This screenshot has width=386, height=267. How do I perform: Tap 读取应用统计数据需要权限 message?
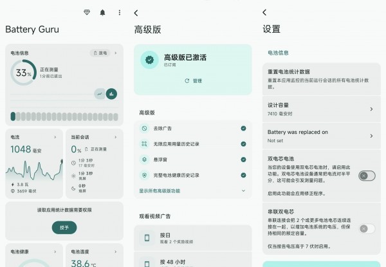click(64, 210)
